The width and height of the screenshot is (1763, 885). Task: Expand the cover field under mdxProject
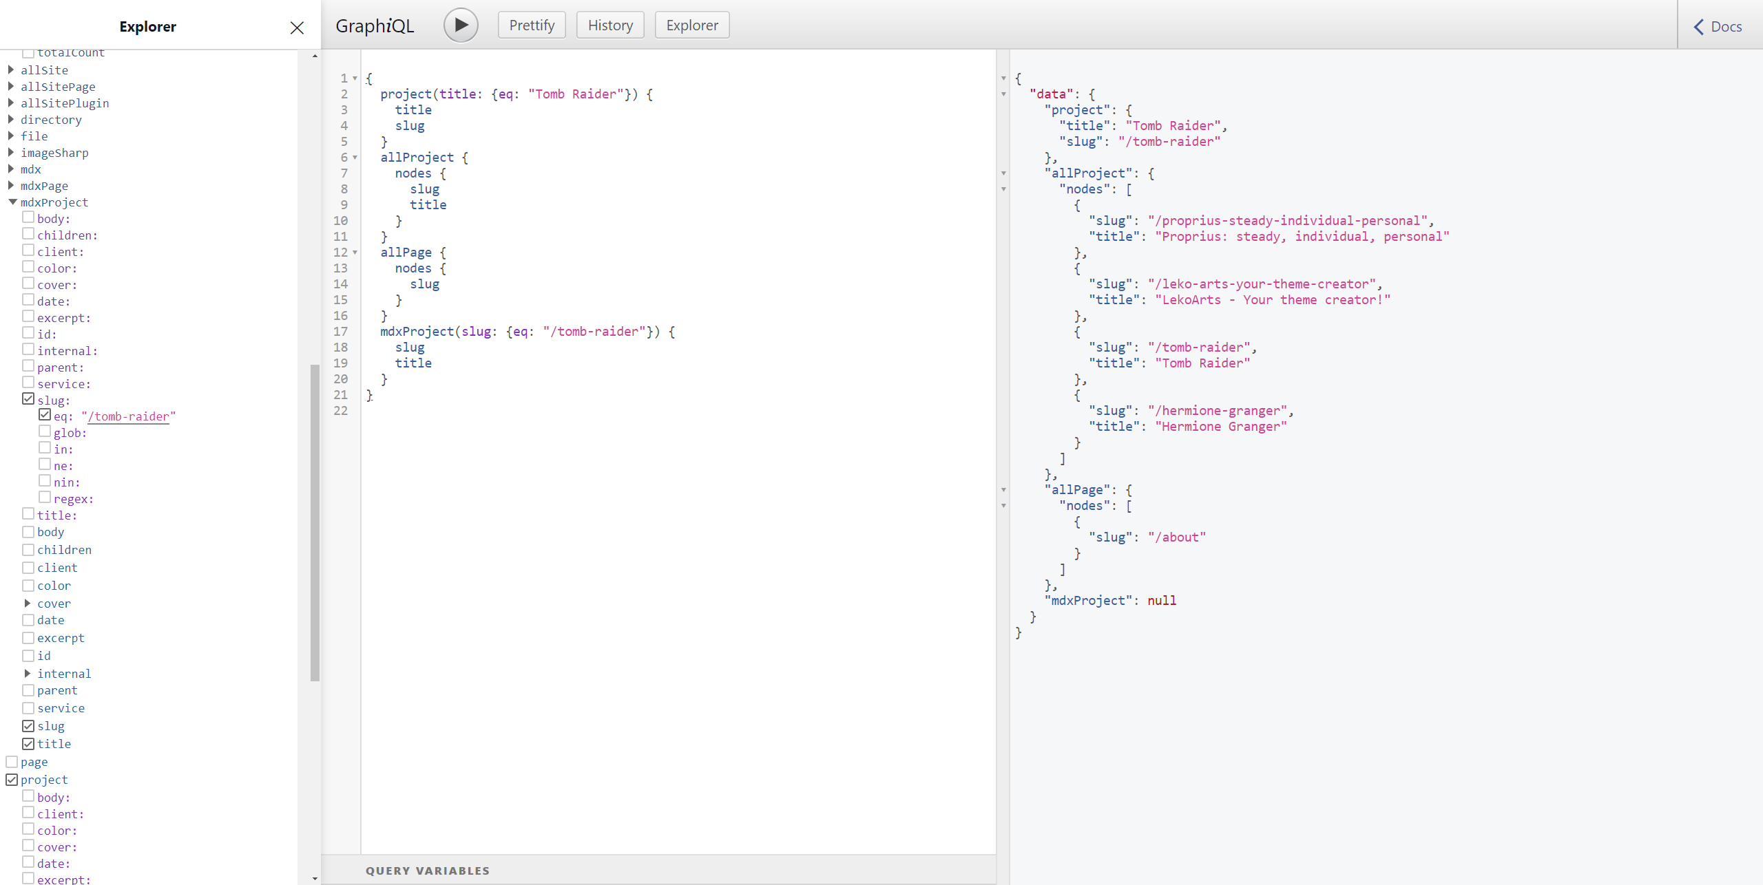click(28, 604)
